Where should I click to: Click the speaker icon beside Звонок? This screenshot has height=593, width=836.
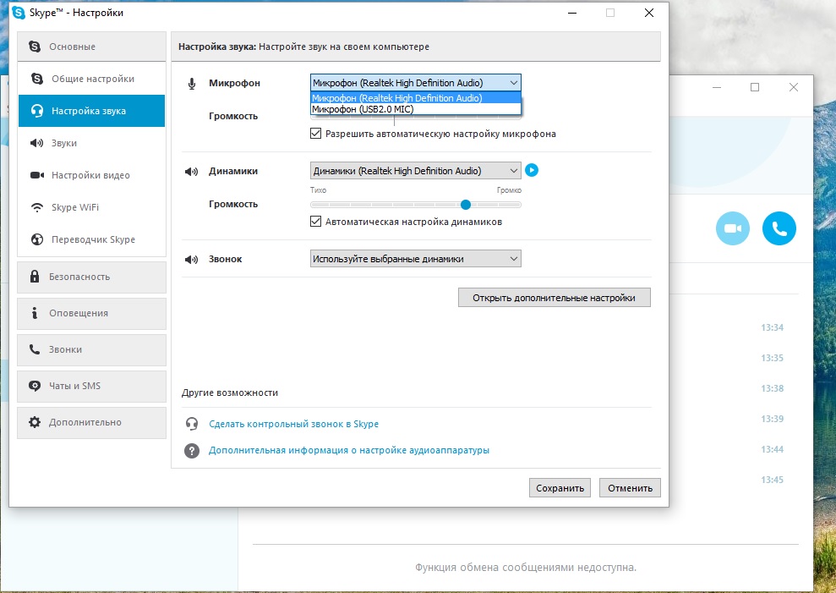tap(191, 260)
